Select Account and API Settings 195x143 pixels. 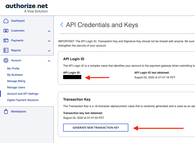(x=23, y=94)
